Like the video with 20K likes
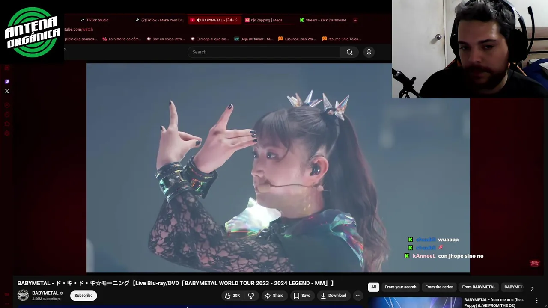This screenshot has height=308, width=548. coord(232,296)
